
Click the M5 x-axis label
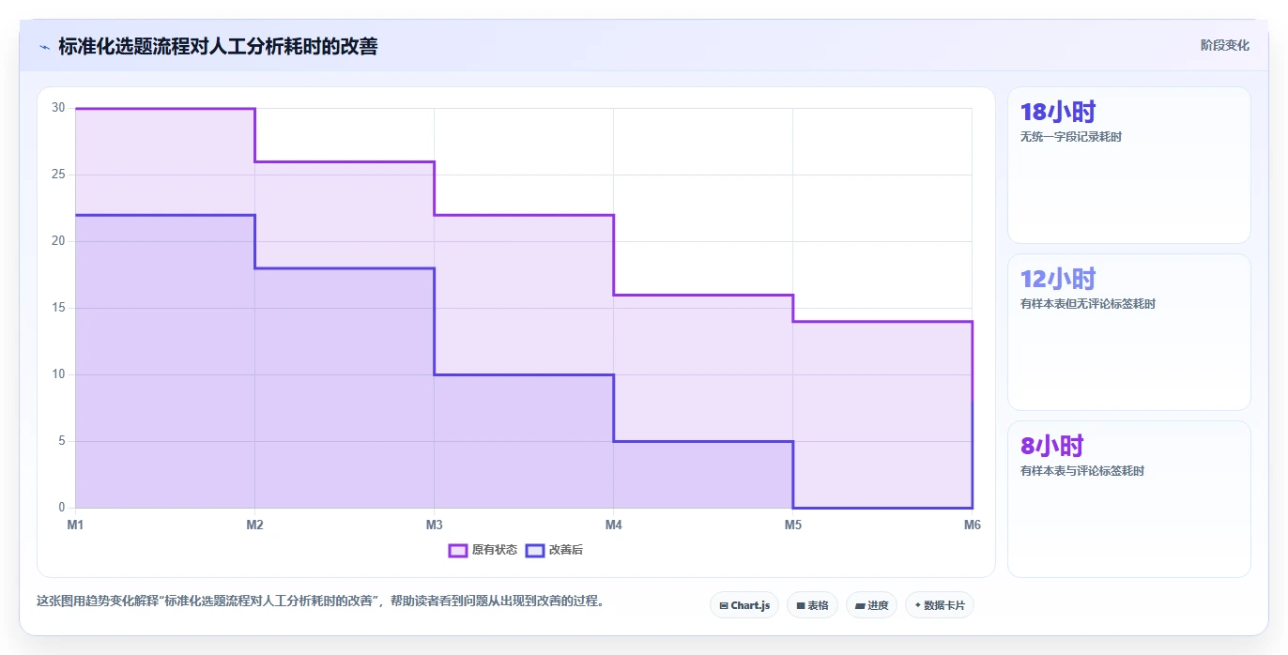tap(793, 525)
